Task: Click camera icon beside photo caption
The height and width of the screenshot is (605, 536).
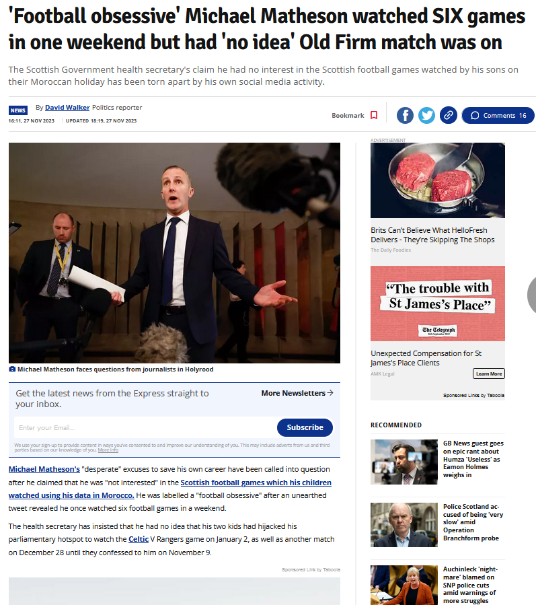Action: [12, 369]
